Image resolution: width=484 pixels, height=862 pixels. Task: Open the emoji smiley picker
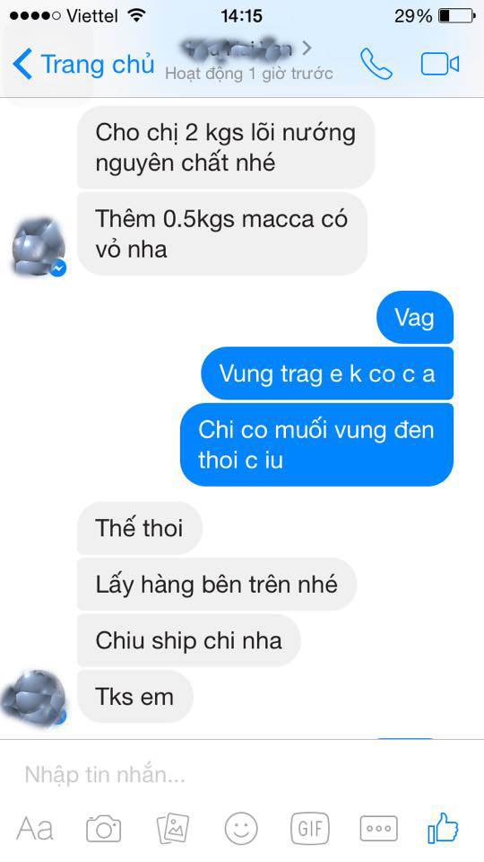pos(241,827)
